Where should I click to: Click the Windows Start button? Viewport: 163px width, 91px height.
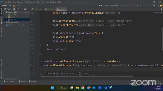[x=52, y=88]
